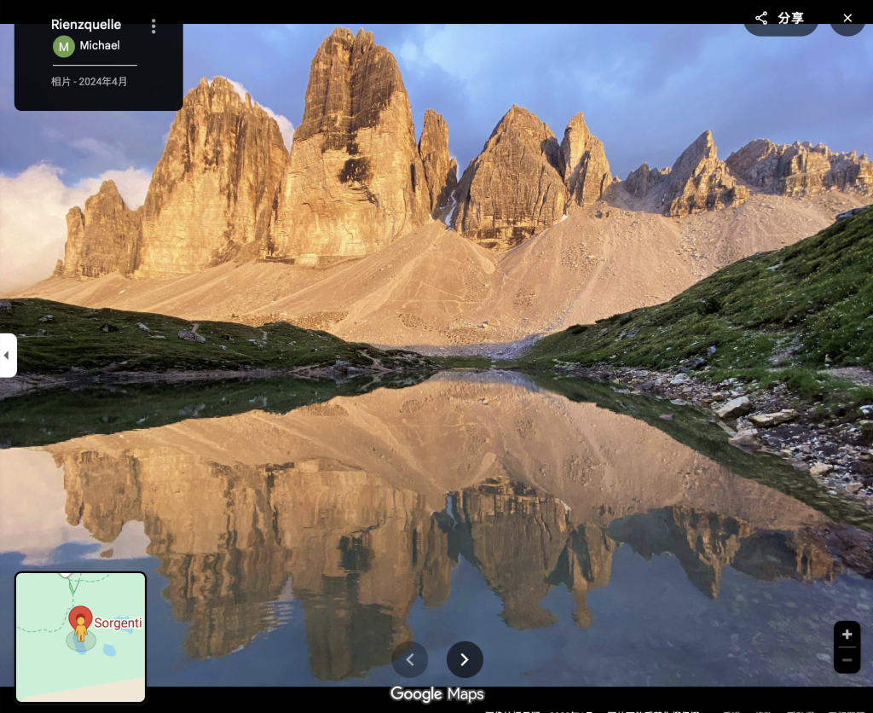Image resolution: width=873 pixels, height=713 pixels.
Task: Zoom in with the plus button
Action: click(x=847, y=635)
